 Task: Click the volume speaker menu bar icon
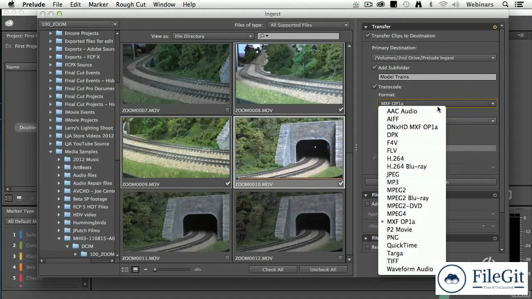pyautogui.click(x=456, y=5)
